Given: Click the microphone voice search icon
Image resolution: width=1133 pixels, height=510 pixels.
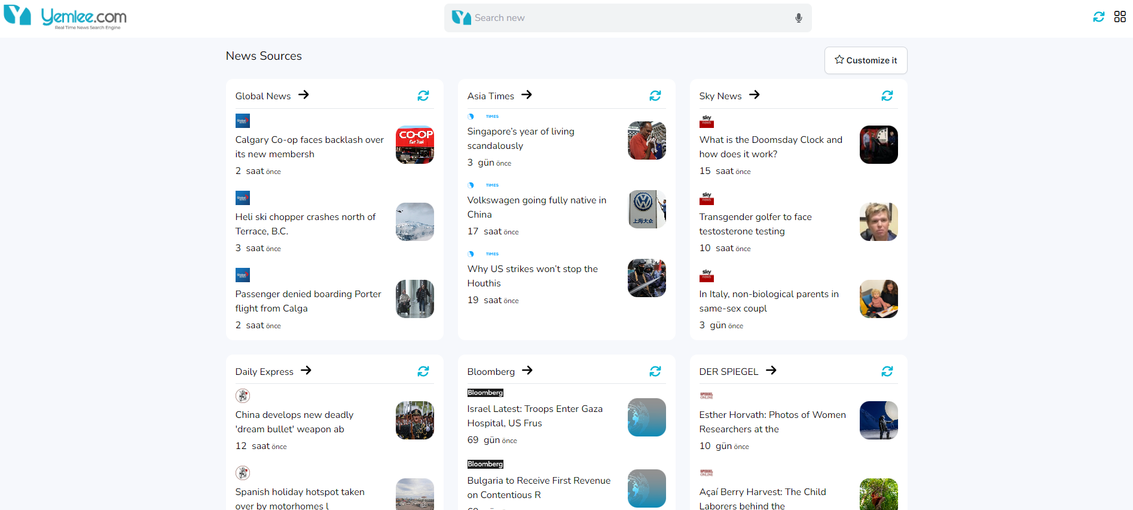Looking at the screenshot, I should point(798,18).
